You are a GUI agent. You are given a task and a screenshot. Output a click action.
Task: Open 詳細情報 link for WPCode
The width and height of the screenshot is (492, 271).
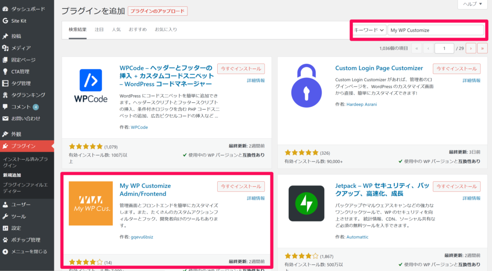[x=256, y=81]
